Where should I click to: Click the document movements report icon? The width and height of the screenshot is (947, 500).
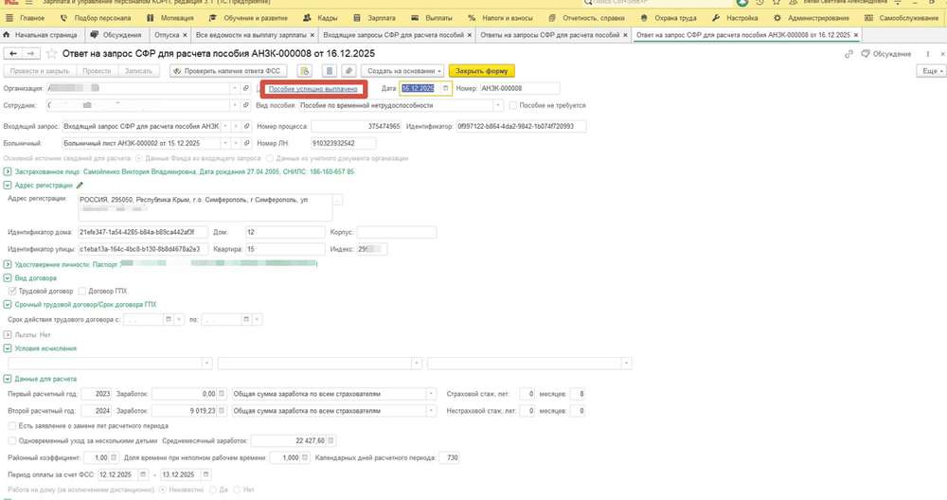tap(304, 71)
